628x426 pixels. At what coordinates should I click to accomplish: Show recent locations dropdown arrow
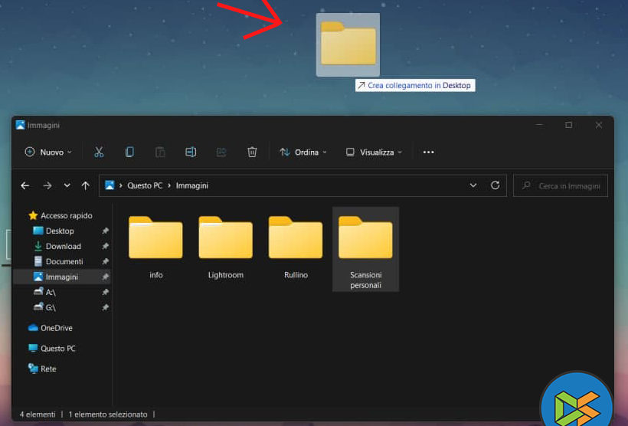(x=67, y=185)
